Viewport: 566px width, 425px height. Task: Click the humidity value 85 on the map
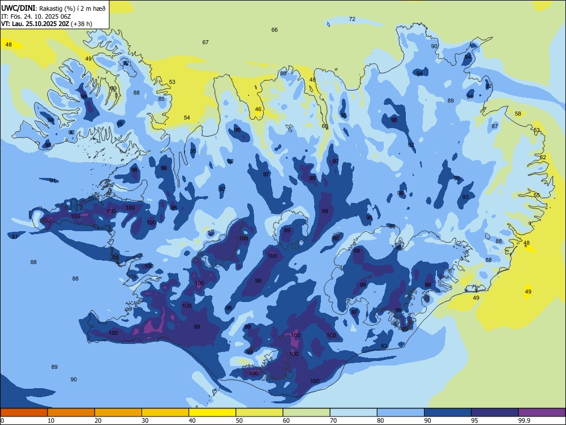[x=161, y=99]
